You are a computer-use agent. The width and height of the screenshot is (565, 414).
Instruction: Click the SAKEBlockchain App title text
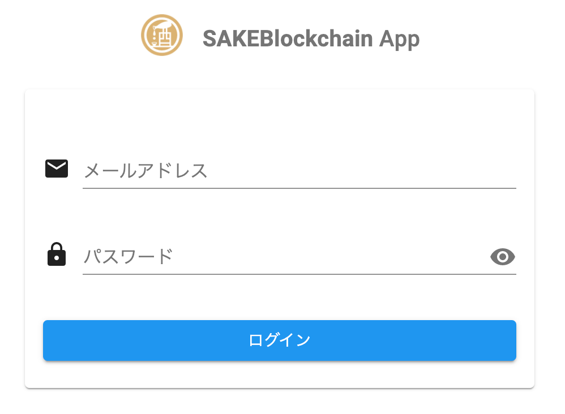point(311,39)
